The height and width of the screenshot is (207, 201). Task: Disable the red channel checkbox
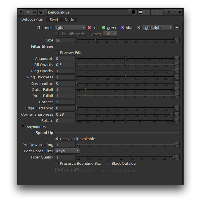90,28
